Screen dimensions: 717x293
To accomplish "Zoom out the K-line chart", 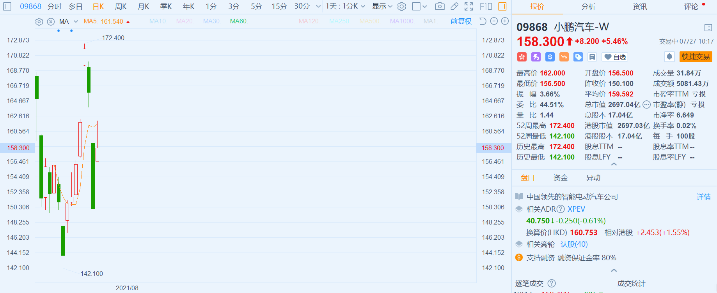I will coord(494,21).
